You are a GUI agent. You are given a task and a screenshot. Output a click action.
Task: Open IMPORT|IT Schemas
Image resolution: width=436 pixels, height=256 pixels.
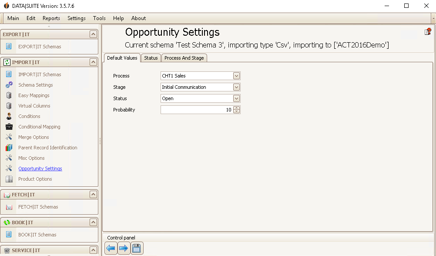tap(40, 74)
